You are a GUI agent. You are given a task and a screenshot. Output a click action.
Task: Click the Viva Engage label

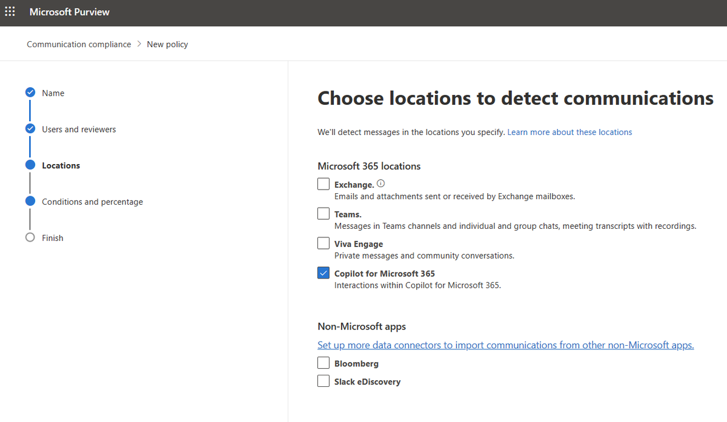pos(359,244)
